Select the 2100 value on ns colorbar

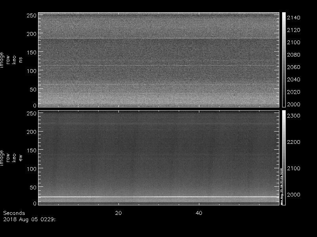[x=294, y=42]
